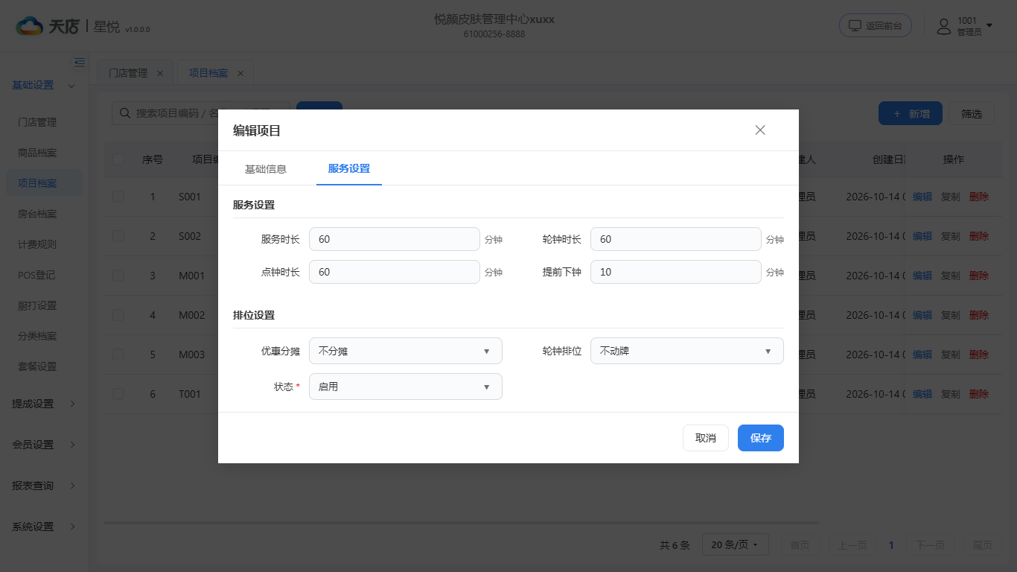Image resolution: width=1017 pixels, height=572 pixels.
Task: Click the 取消 button
Action: [x=706, y=438]
